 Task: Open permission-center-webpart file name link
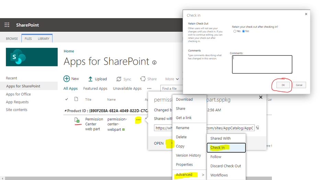click(117, 124)
